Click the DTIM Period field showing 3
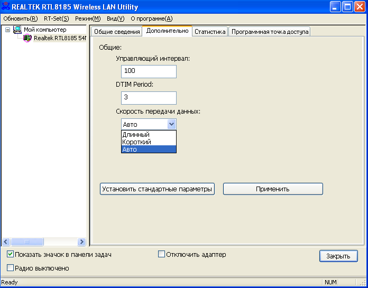Viewport: 368px width, 288px height. [x=149, y=98]
